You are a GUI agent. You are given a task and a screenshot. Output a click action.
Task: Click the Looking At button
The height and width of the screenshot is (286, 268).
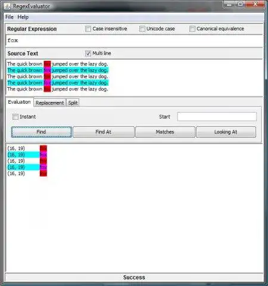226,132
